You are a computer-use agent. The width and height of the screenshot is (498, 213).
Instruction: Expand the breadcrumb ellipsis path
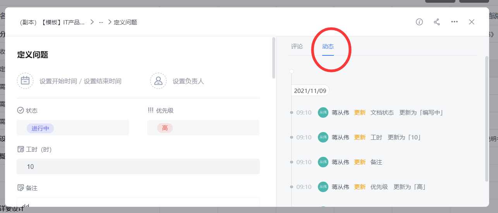101,22
